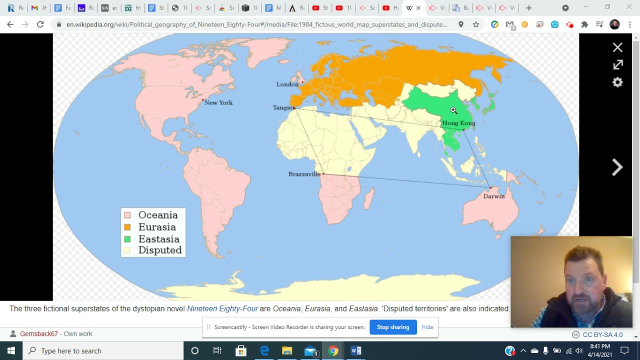
Task: Open the volume control in tray
Action: tap(579, 350)
